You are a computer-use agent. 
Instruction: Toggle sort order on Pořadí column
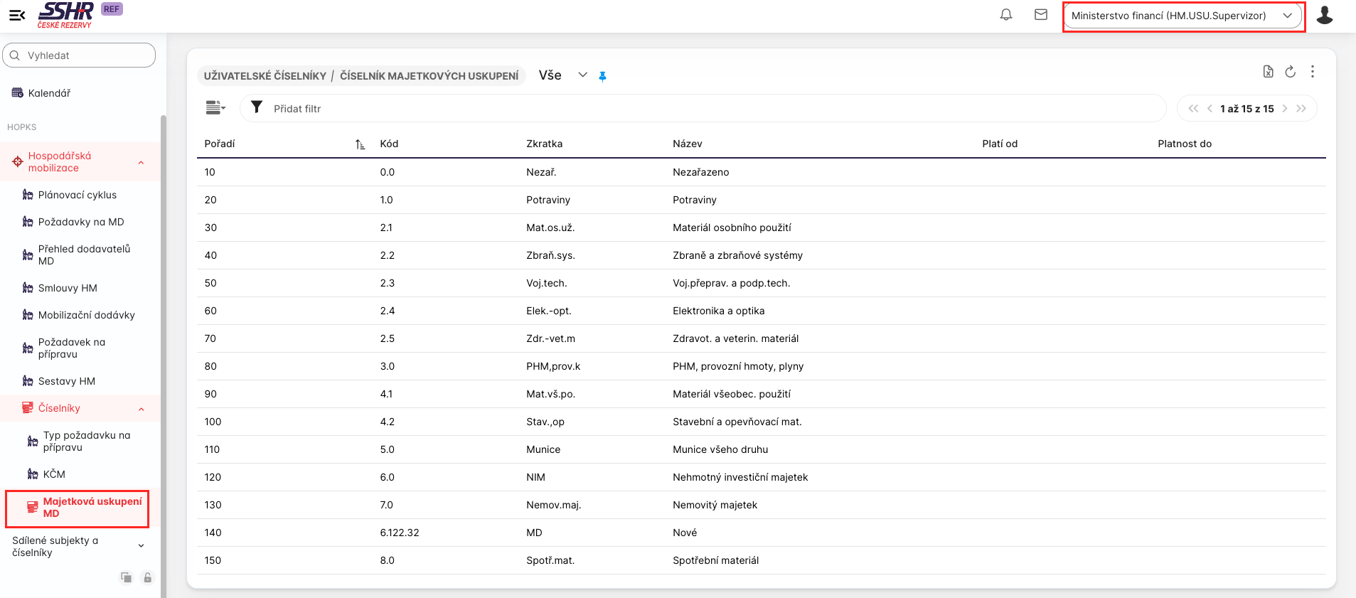[x=360, y=144]
